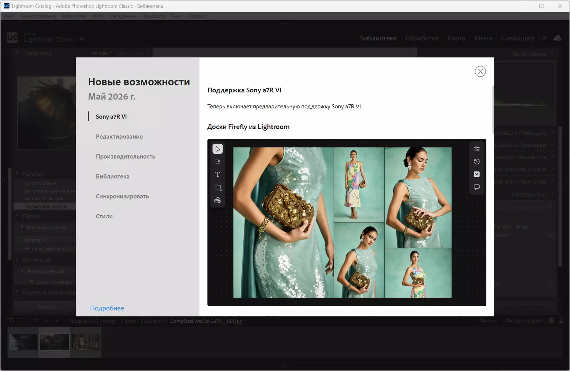Choose the "ПО РАЗМ" zoom option in Навигатор
This screenshot has height=371, width=570.
pyautogui.click(x=99, y=53)
